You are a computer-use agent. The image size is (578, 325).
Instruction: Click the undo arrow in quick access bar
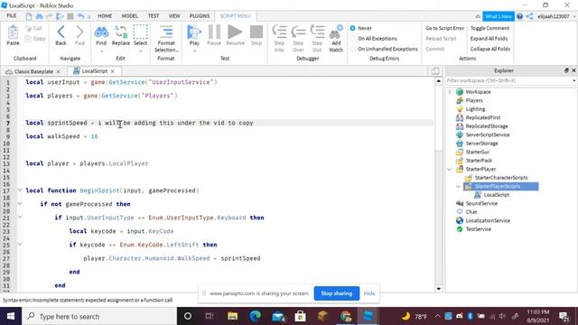[80, 16]
